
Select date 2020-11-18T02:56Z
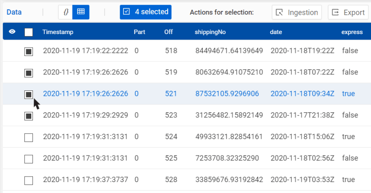(302, 158)
